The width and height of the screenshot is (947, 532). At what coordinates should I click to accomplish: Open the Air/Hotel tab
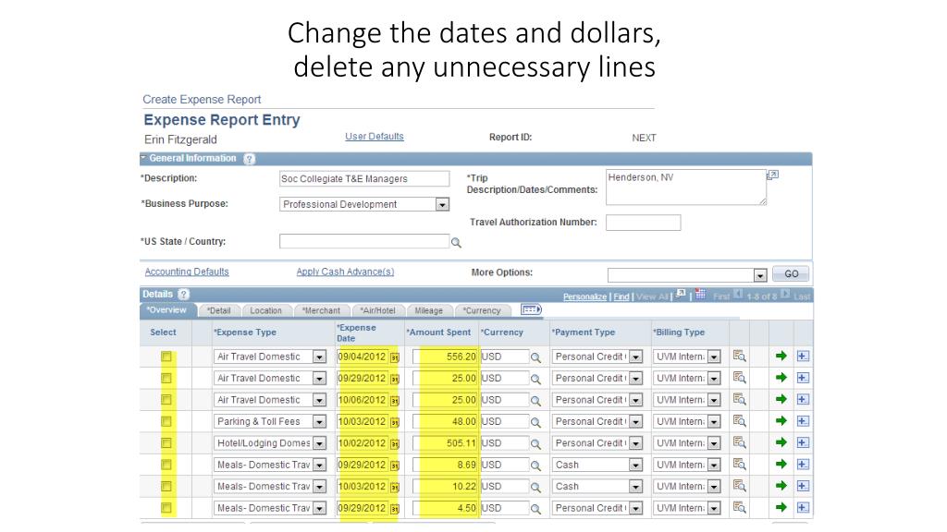point(377,311)
